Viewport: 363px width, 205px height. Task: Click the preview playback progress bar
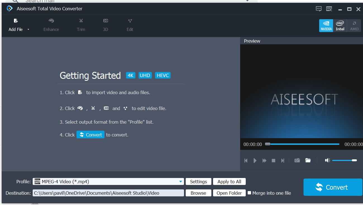tap(302, 144)
